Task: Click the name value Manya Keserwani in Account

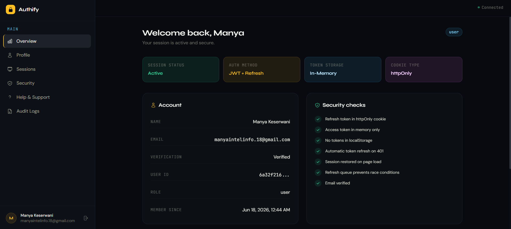Action: click(271, 122)
